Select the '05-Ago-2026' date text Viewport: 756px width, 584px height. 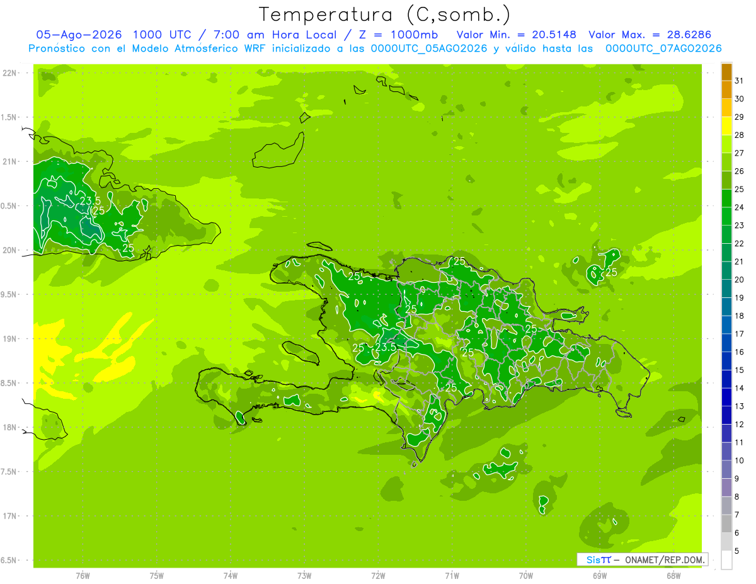(x=78, y=35)
